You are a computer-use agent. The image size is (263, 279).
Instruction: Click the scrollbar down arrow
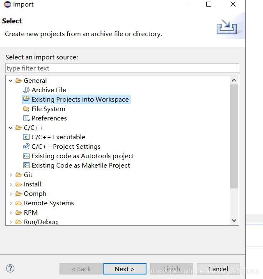coord(234,220)
